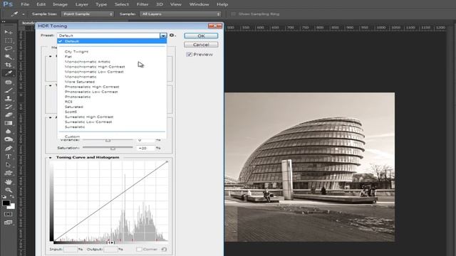Open the Select menu

click(x=122, y=4)
